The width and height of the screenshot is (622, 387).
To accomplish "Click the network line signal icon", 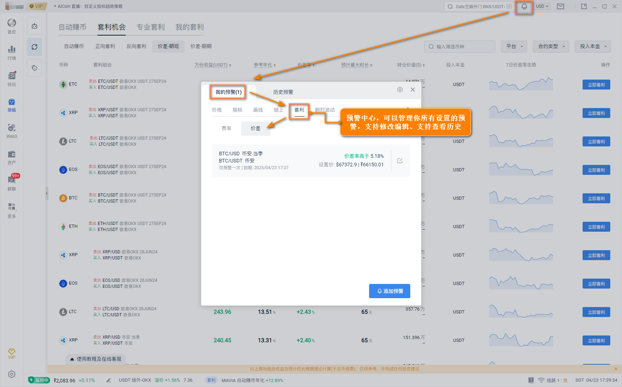I will click(541, 380).
